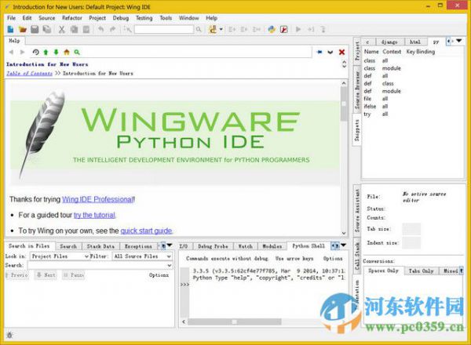This screenshot has height=345, width=471.
Task: Switch to the Exceptions tab
Action: click(138, 246)
